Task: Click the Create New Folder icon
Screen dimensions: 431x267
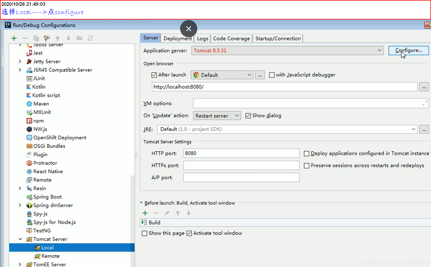Action: click(79, 38)
